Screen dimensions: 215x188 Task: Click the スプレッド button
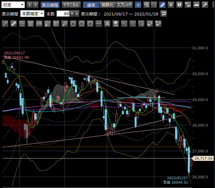click(x=124, y=5)
